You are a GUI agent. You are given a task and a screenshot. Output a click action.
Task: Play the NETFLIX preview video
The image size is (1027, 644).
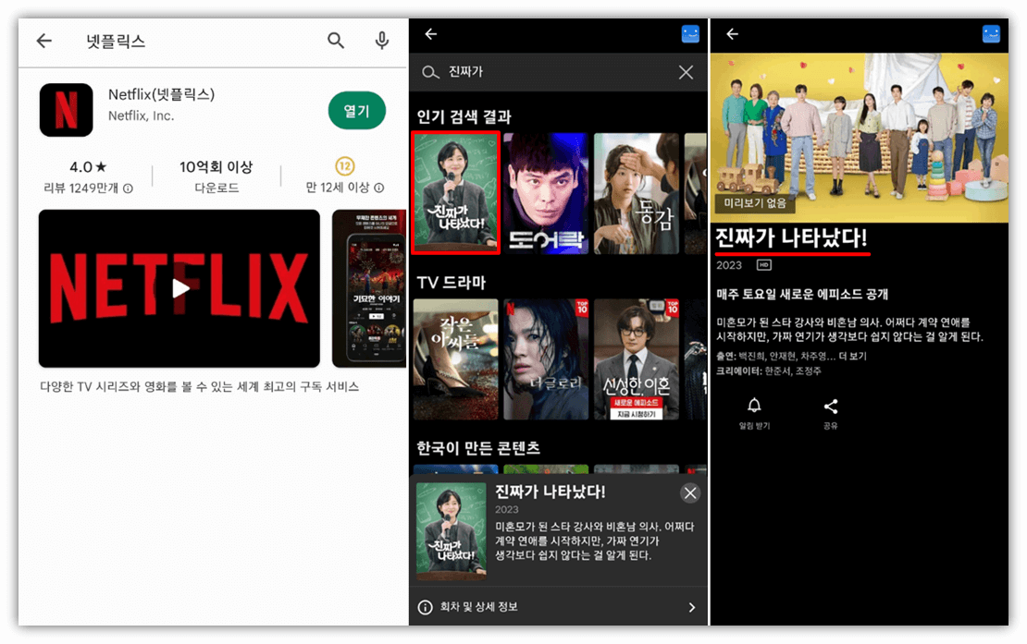coord(179,288)
